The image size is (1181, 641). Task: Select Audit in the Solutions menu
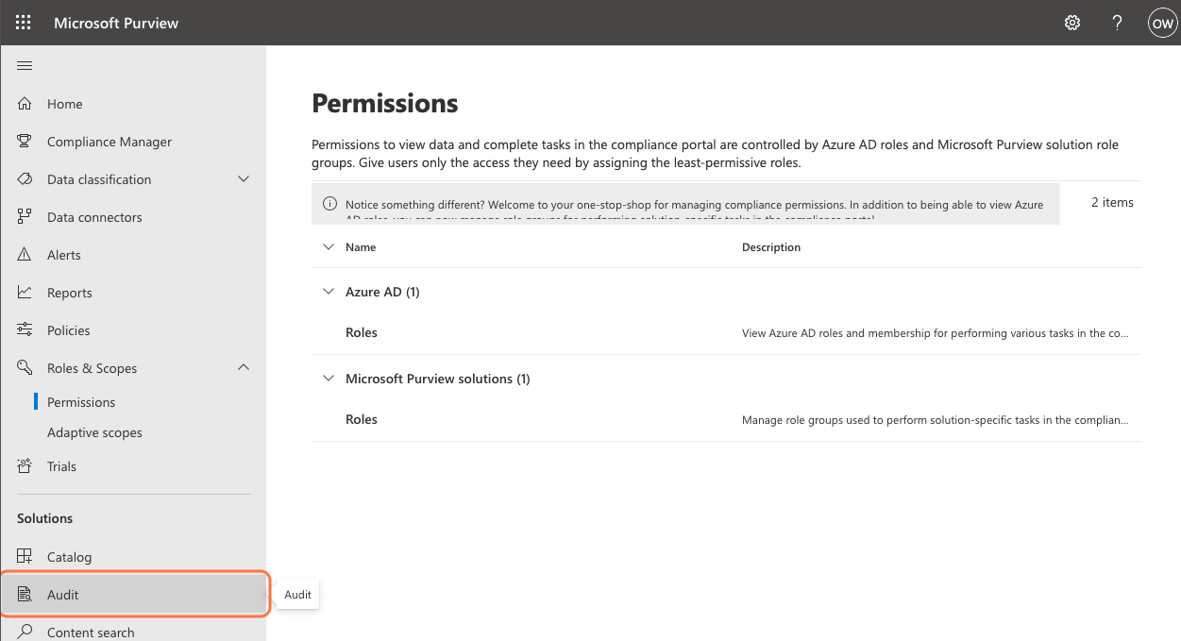[63, 595]
